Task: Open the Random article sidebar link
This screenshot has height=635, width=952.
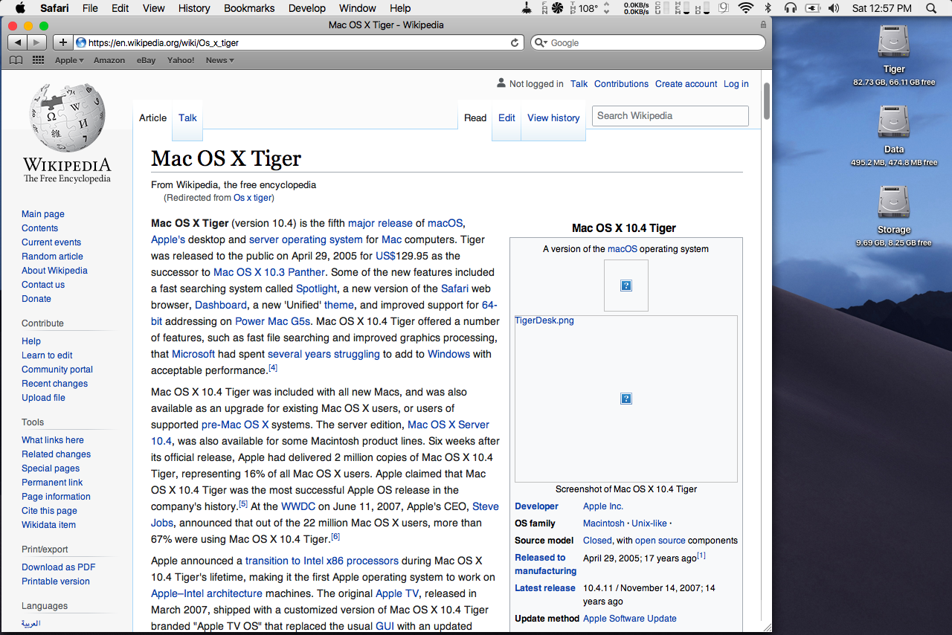Action: point(52,257)
